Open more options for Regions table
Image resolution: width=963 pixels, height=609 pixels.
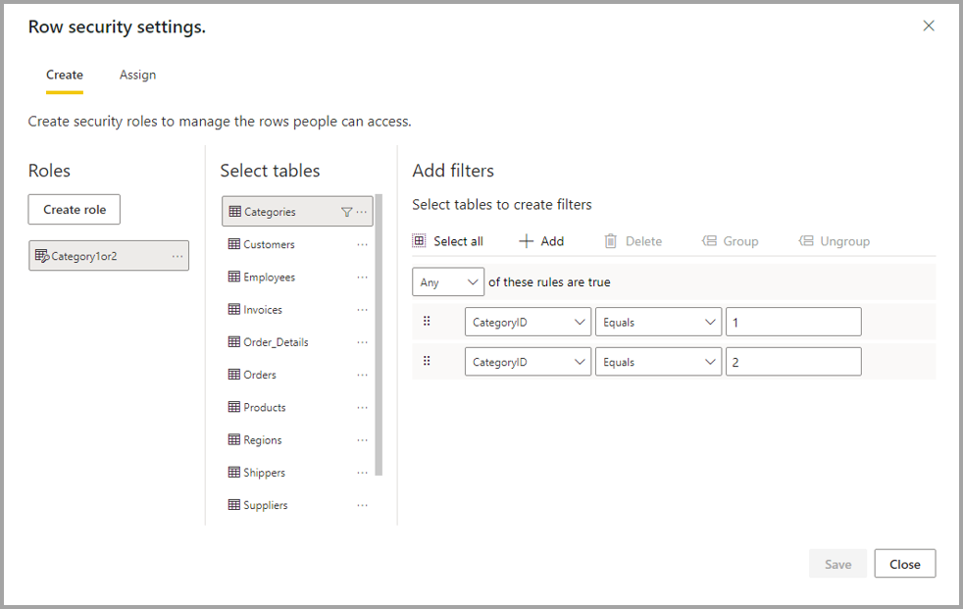[x=363, y=439]
